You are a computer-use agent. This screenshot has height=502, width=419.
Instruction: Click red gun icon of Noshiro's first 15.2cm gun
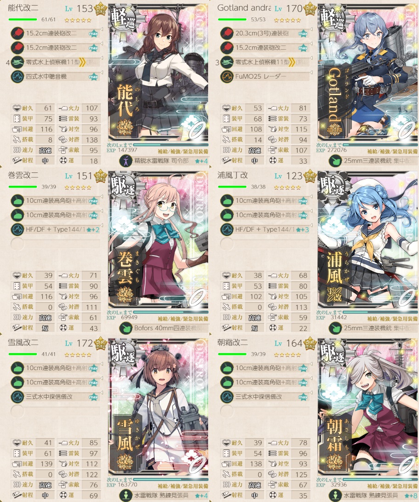tap(17, 33)
